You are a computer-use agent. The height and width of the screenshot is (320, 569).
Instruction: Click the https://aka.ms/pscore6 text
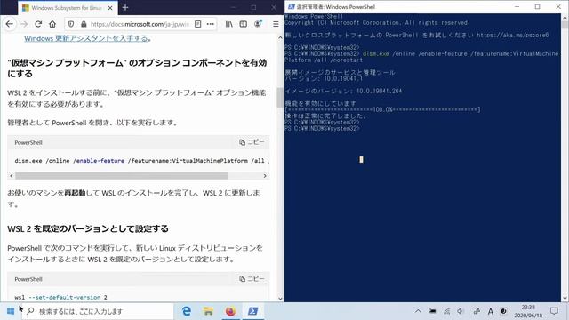pos(512,36)
